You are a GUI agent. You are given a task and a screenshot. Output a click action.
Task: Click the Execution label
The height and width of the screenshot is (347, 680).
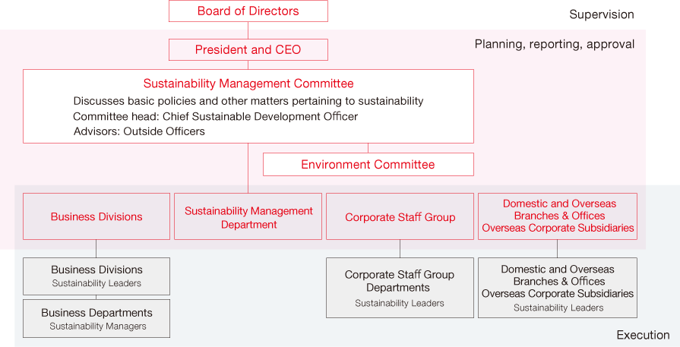click(x=643, y=335)
